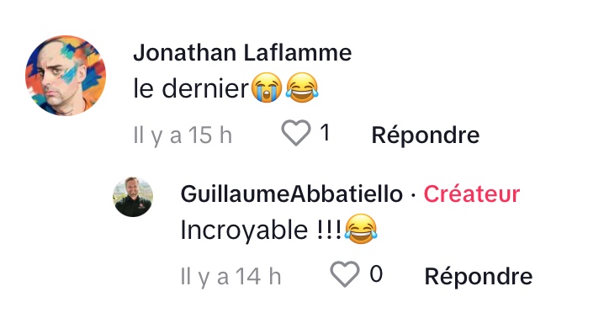Viewport: 604px width, 318px height.
Task: Click the dot separator before Créateur
Action: (413, 194)
